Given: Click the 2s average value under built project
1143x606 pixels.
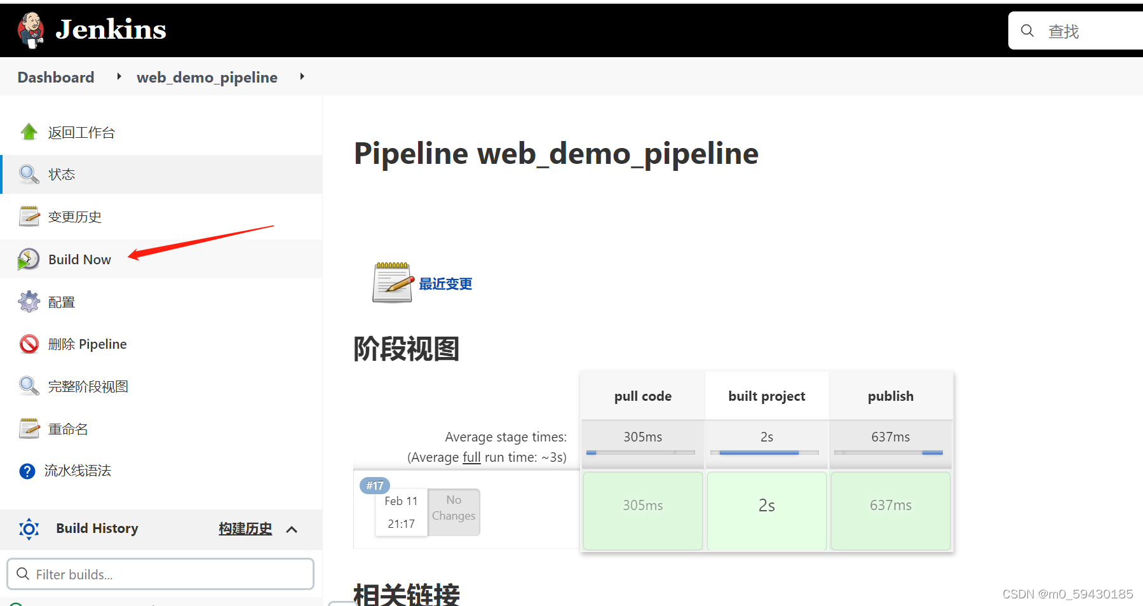Looking at the screenshot, I should (767, 437).
